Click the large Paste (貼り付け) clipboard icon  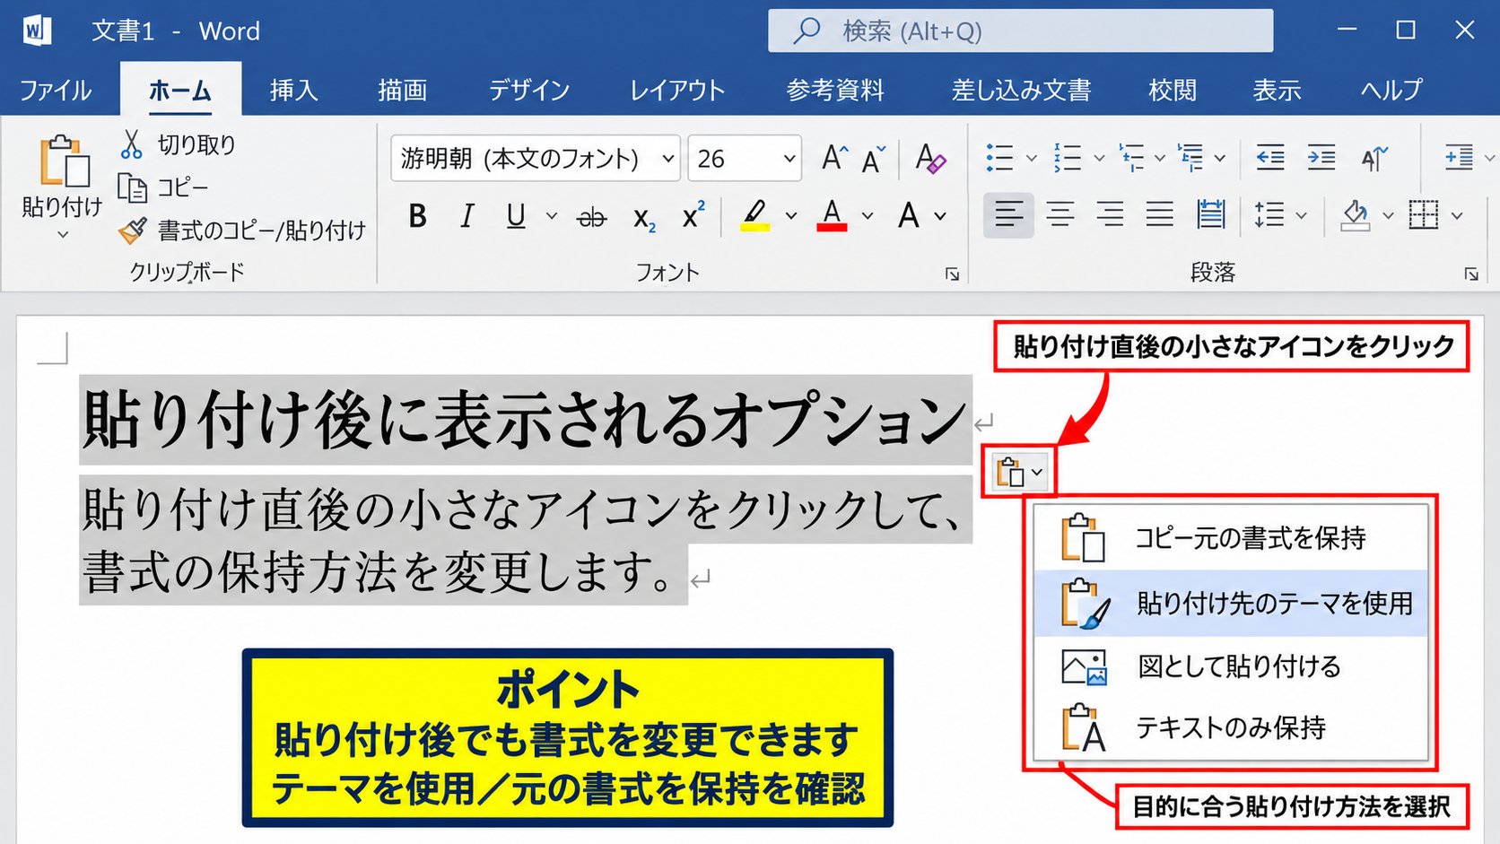point(63,161)
